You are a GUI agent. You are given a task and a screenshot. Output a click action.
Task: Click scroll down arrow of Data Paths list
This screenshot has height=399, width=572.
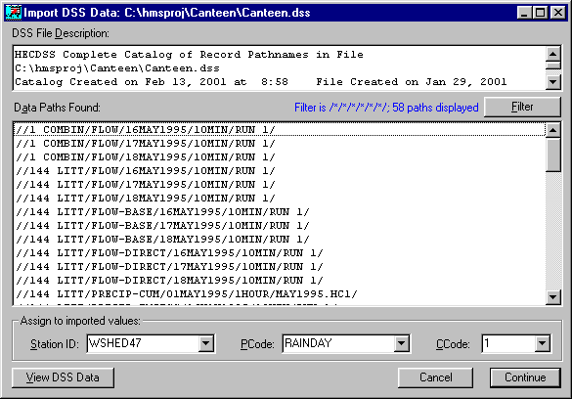pos(553,297)
